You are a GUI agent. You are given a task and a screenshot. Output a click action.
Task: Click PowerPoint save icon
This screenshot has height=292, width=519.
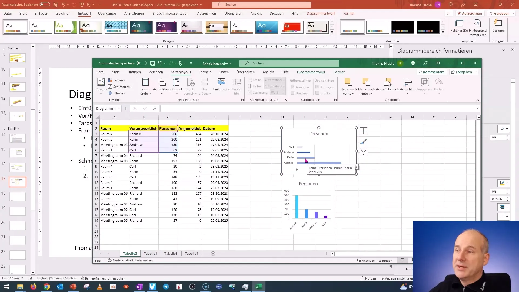(x=56, y=5)
